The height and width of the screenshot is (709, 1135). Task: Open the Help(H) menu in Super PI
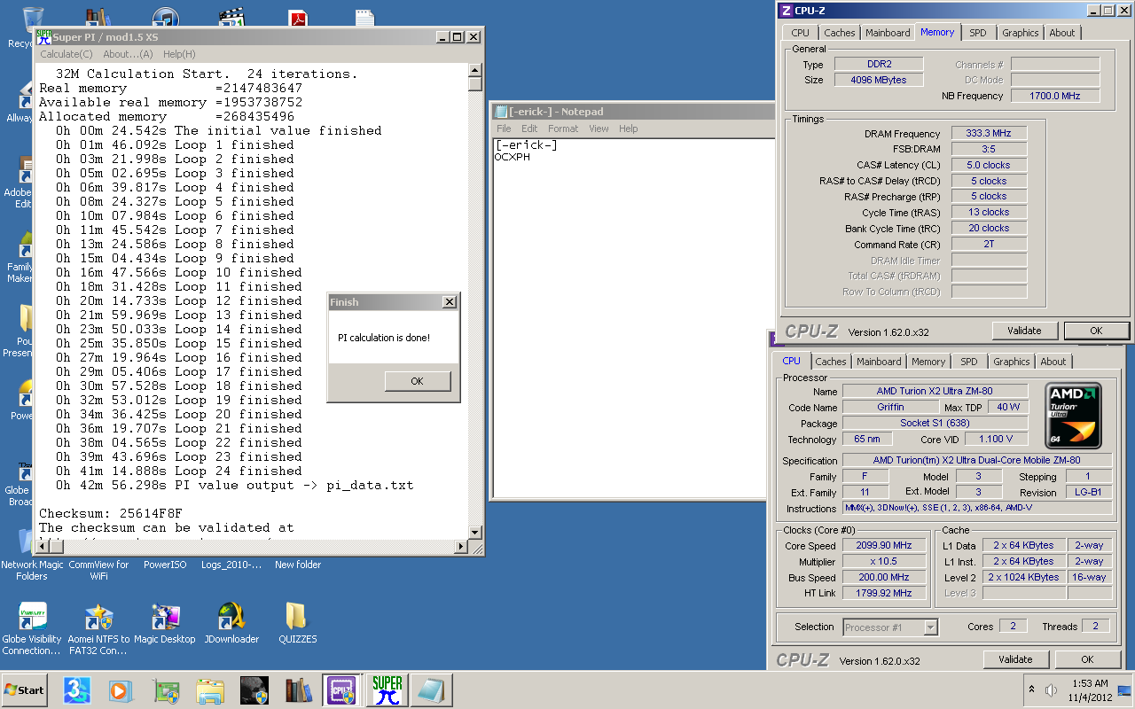(x=179, y=54)
